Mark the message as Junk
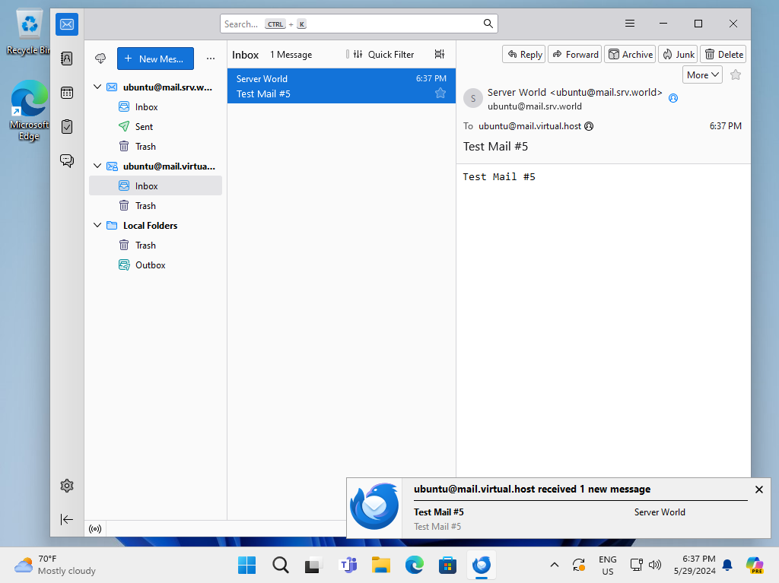 678,54
